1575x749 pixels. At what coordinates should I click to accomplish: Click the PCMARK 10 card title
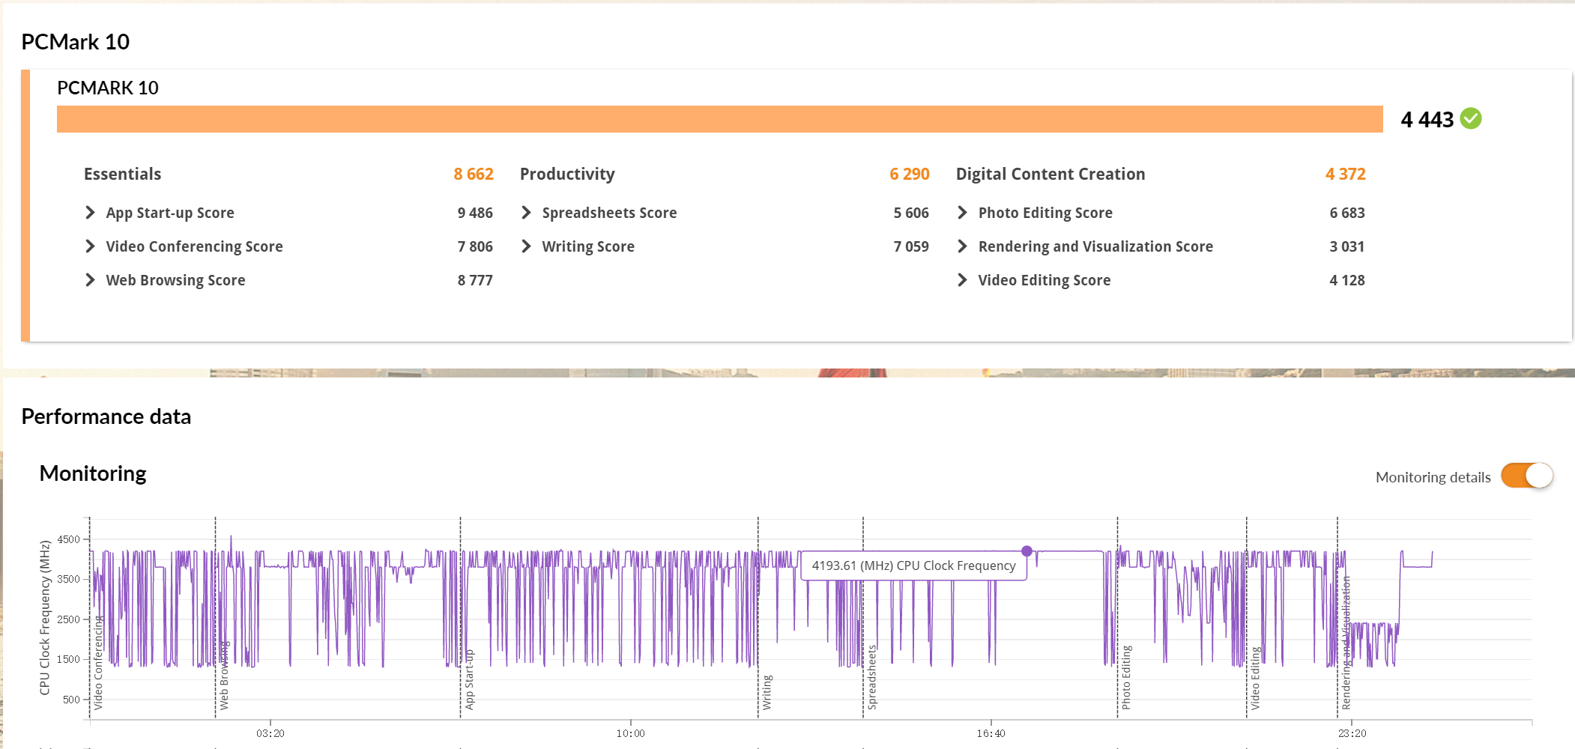108,88
